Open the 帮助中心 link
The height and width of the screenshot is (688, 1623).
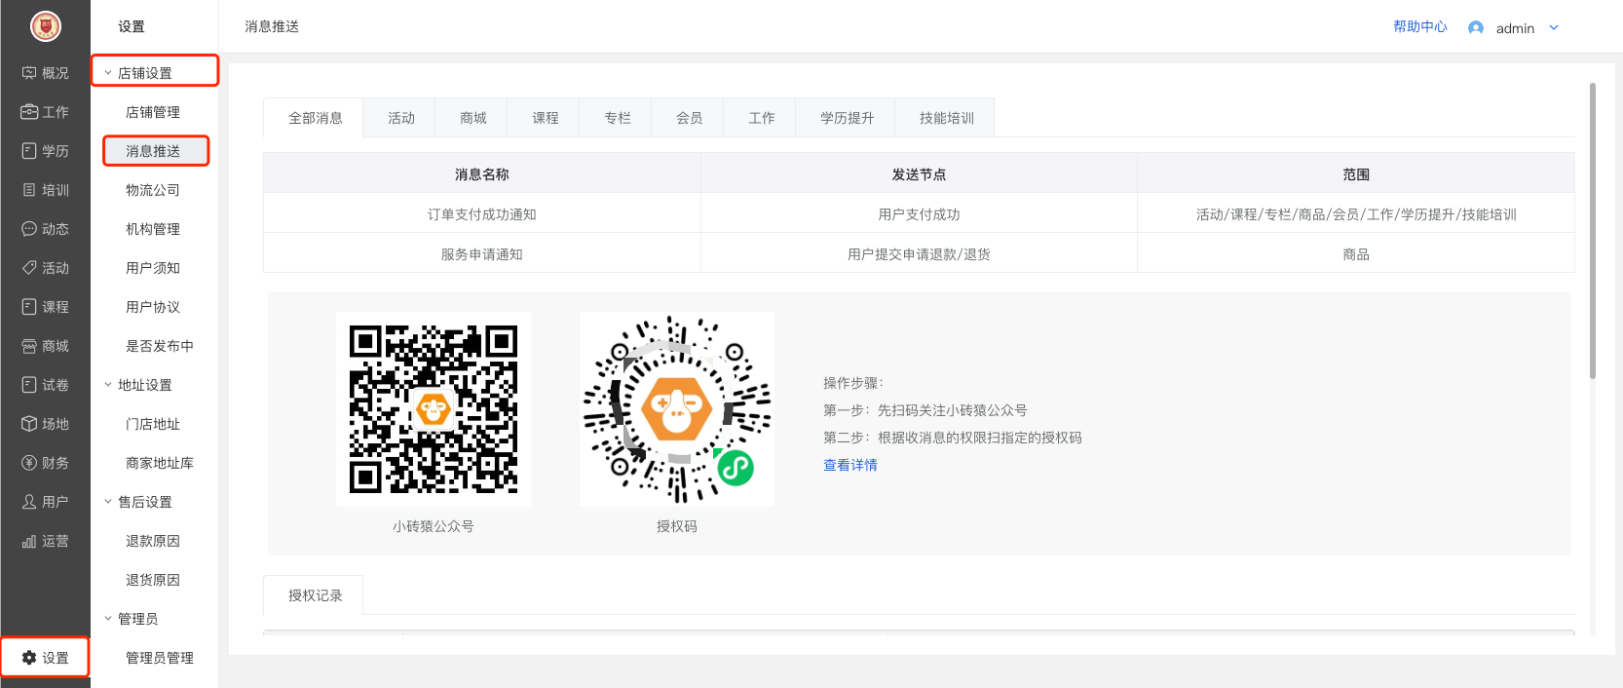1420,27
